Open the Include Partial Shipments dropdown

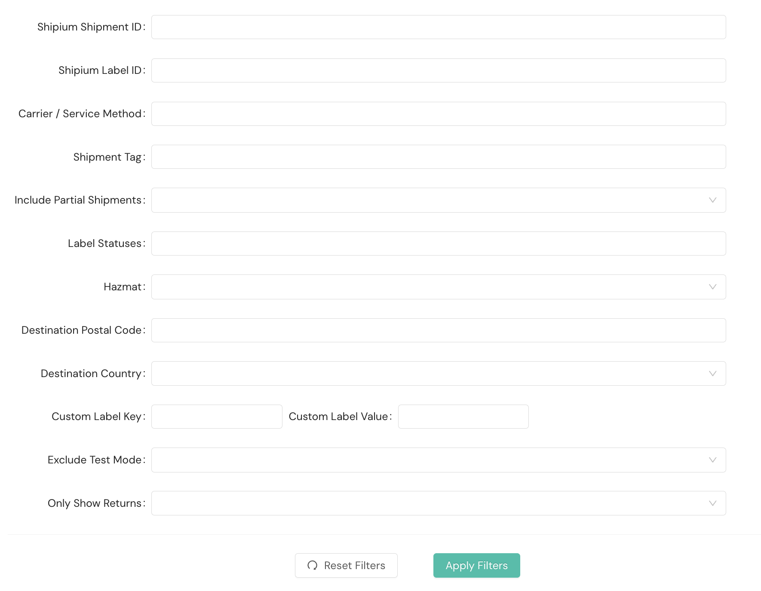(439, 200)
